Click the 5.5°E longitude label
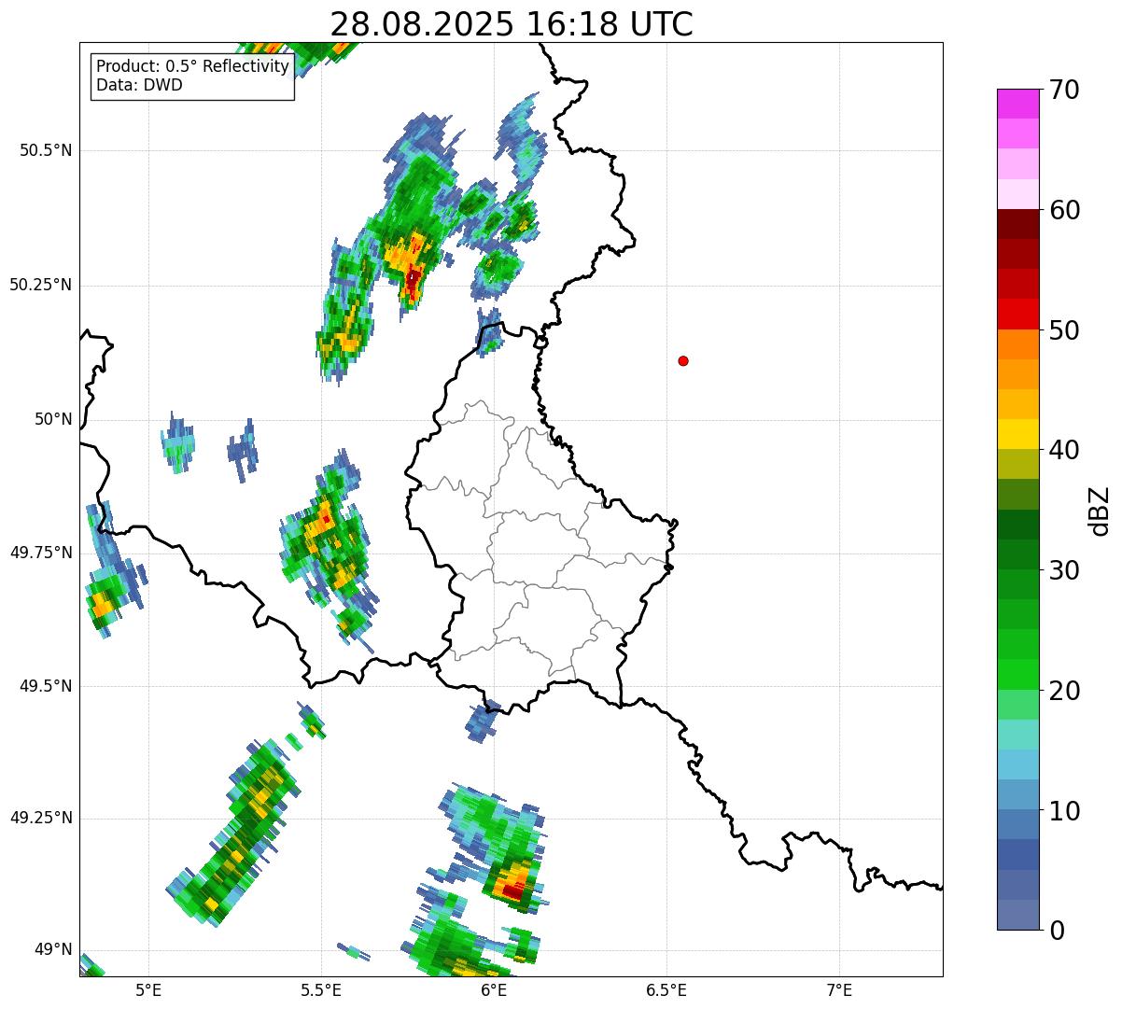Screen dimensions: 1122x1009 [x=321, y=989]
